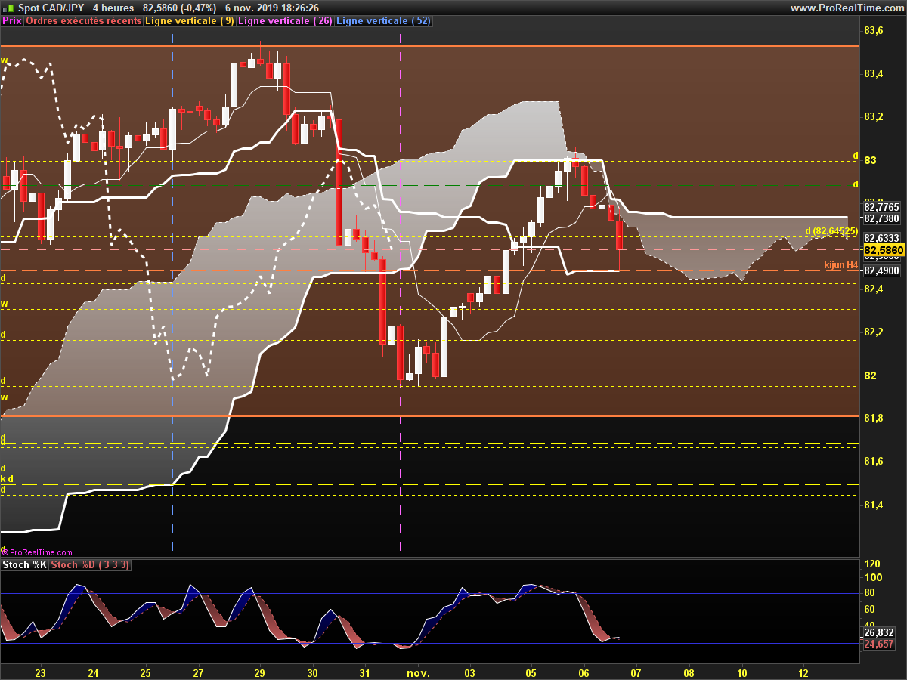
Task: Click the Ligne verticale (26) label
Action: (285, 21)
